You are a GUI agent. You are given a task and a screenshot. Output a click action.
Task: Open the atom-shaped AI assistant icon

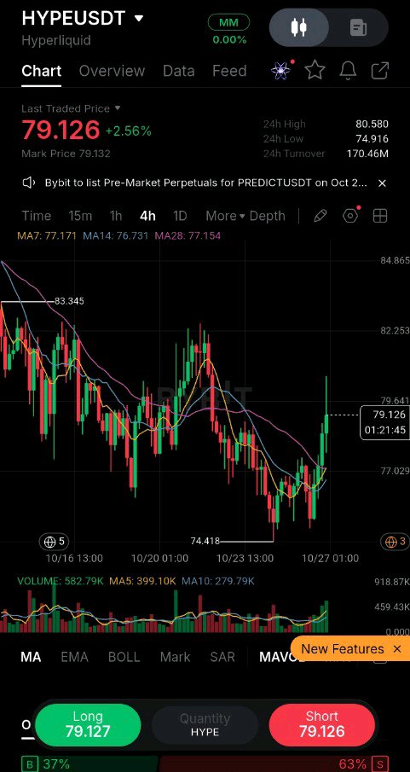pos(281,71)
